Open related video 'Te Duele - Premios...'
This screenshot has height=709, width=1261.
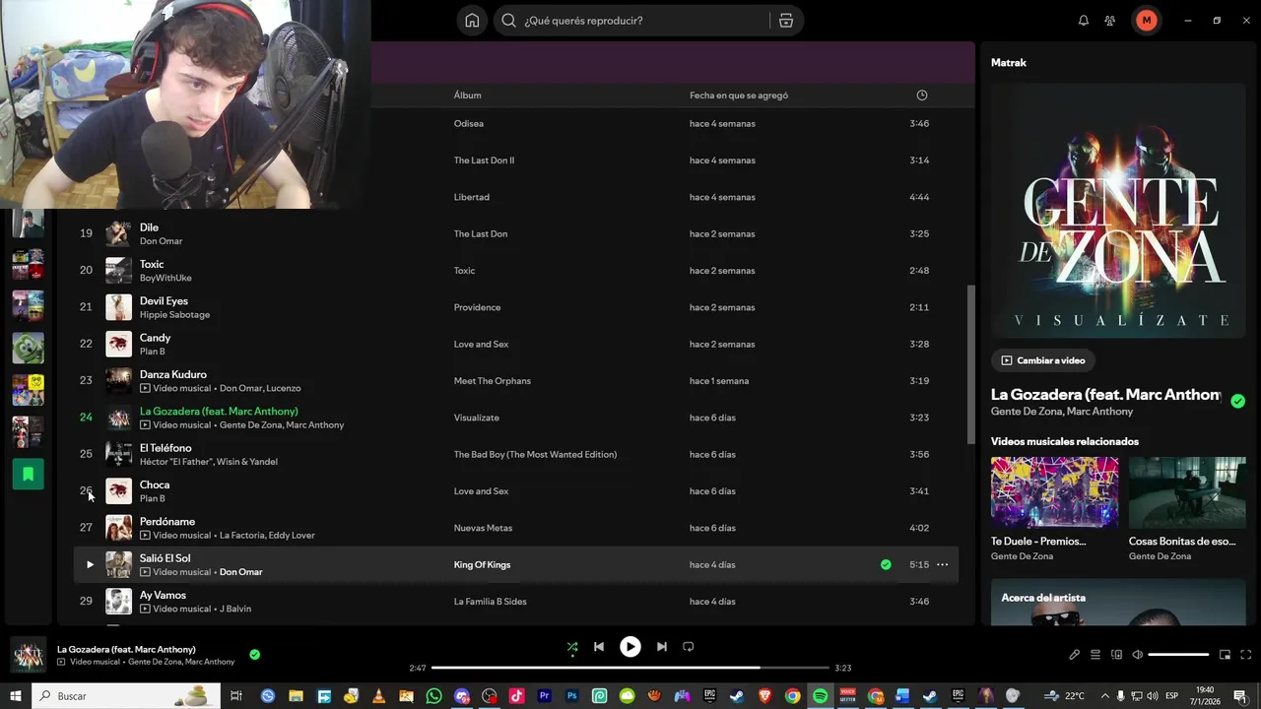pos(1054,508)
